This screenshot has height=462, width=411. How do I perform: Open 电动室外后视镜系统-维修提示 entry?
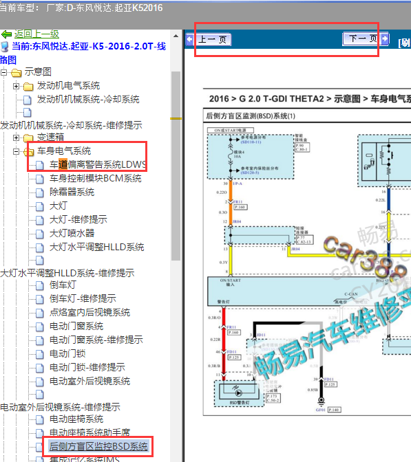(60, 407)
